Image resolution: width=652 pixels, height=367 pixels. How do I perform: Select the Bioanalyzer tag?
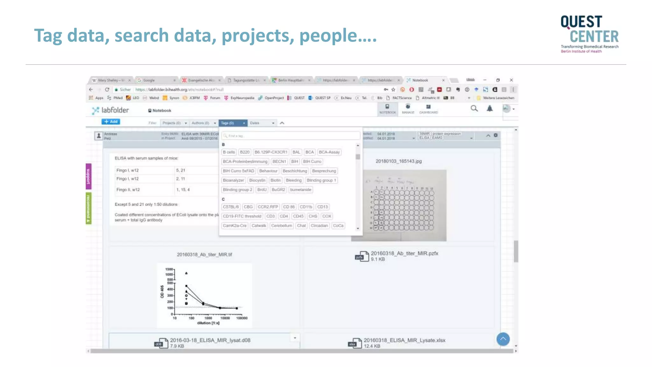coord(233,180)
